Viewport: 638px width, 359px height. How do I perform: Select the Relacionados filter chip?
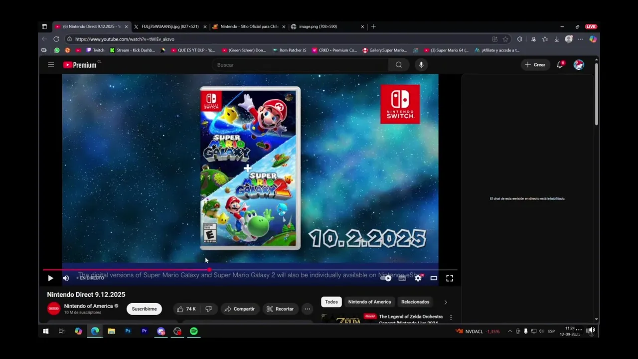tap(415, 302)
